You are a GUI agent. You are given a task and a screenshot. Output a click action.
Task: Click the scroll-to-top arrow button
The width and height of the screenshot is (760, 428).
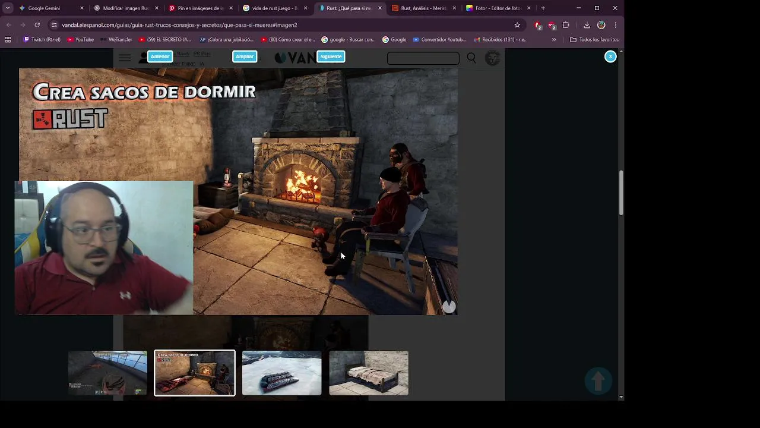[598, 380]
